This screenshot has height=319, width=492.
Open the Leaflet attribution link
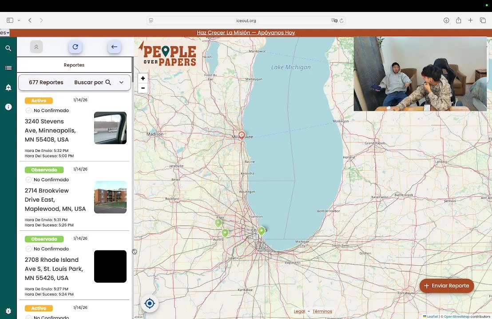click(x=432, y=316)
